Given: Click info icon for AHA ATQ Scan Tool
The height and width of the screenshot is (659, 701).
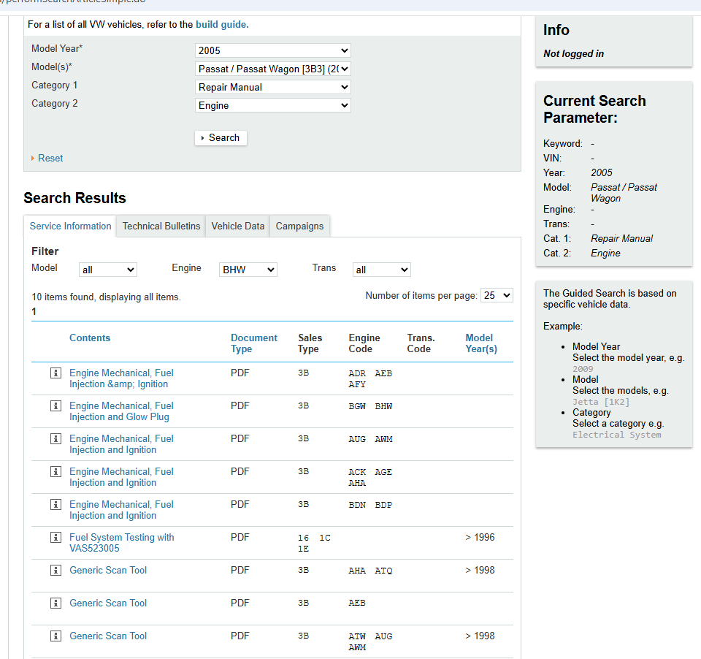Looking at the screenshot, I should point(55,571).
